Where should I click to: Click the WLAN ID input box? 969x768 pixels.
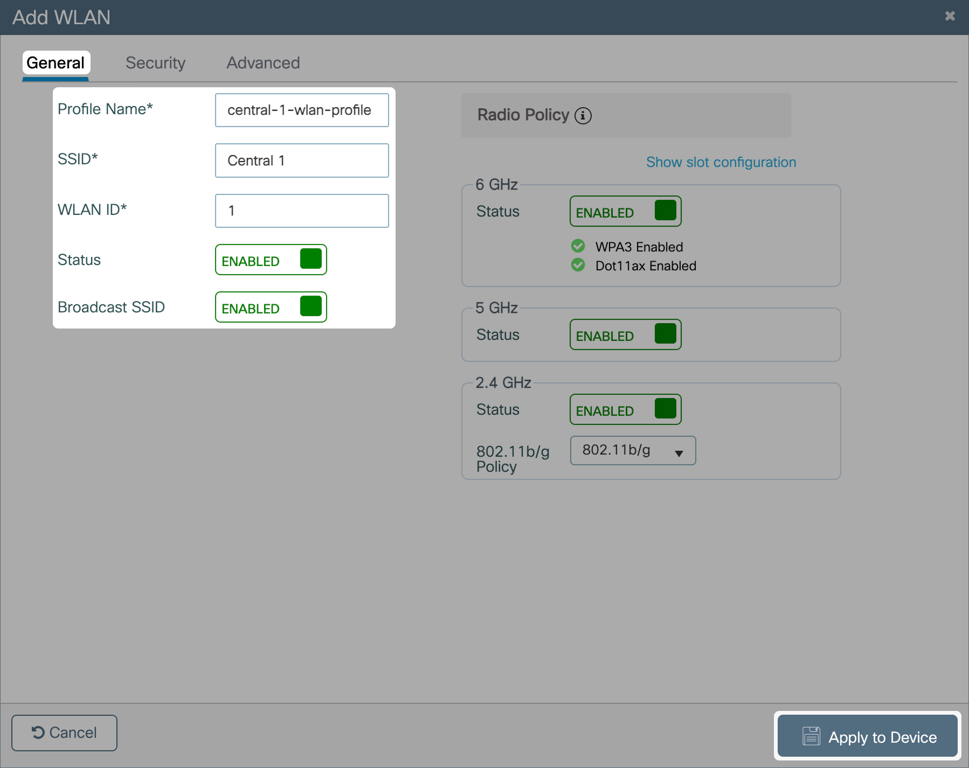coord(302,211)
